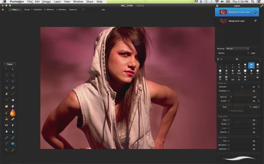Click the volume icon in menu bar
This screenshot has height=164, width=264.
222,1
